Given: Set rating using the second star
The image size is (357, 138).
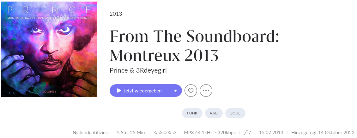Looking at the screenshot, I should click(x=160, y=133).
